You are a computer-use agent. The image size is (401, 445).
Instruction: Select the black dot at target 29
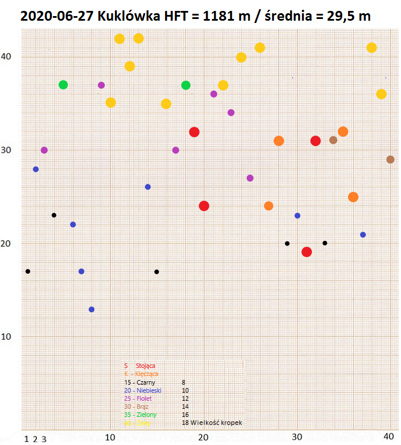click(x=287, y=244)
